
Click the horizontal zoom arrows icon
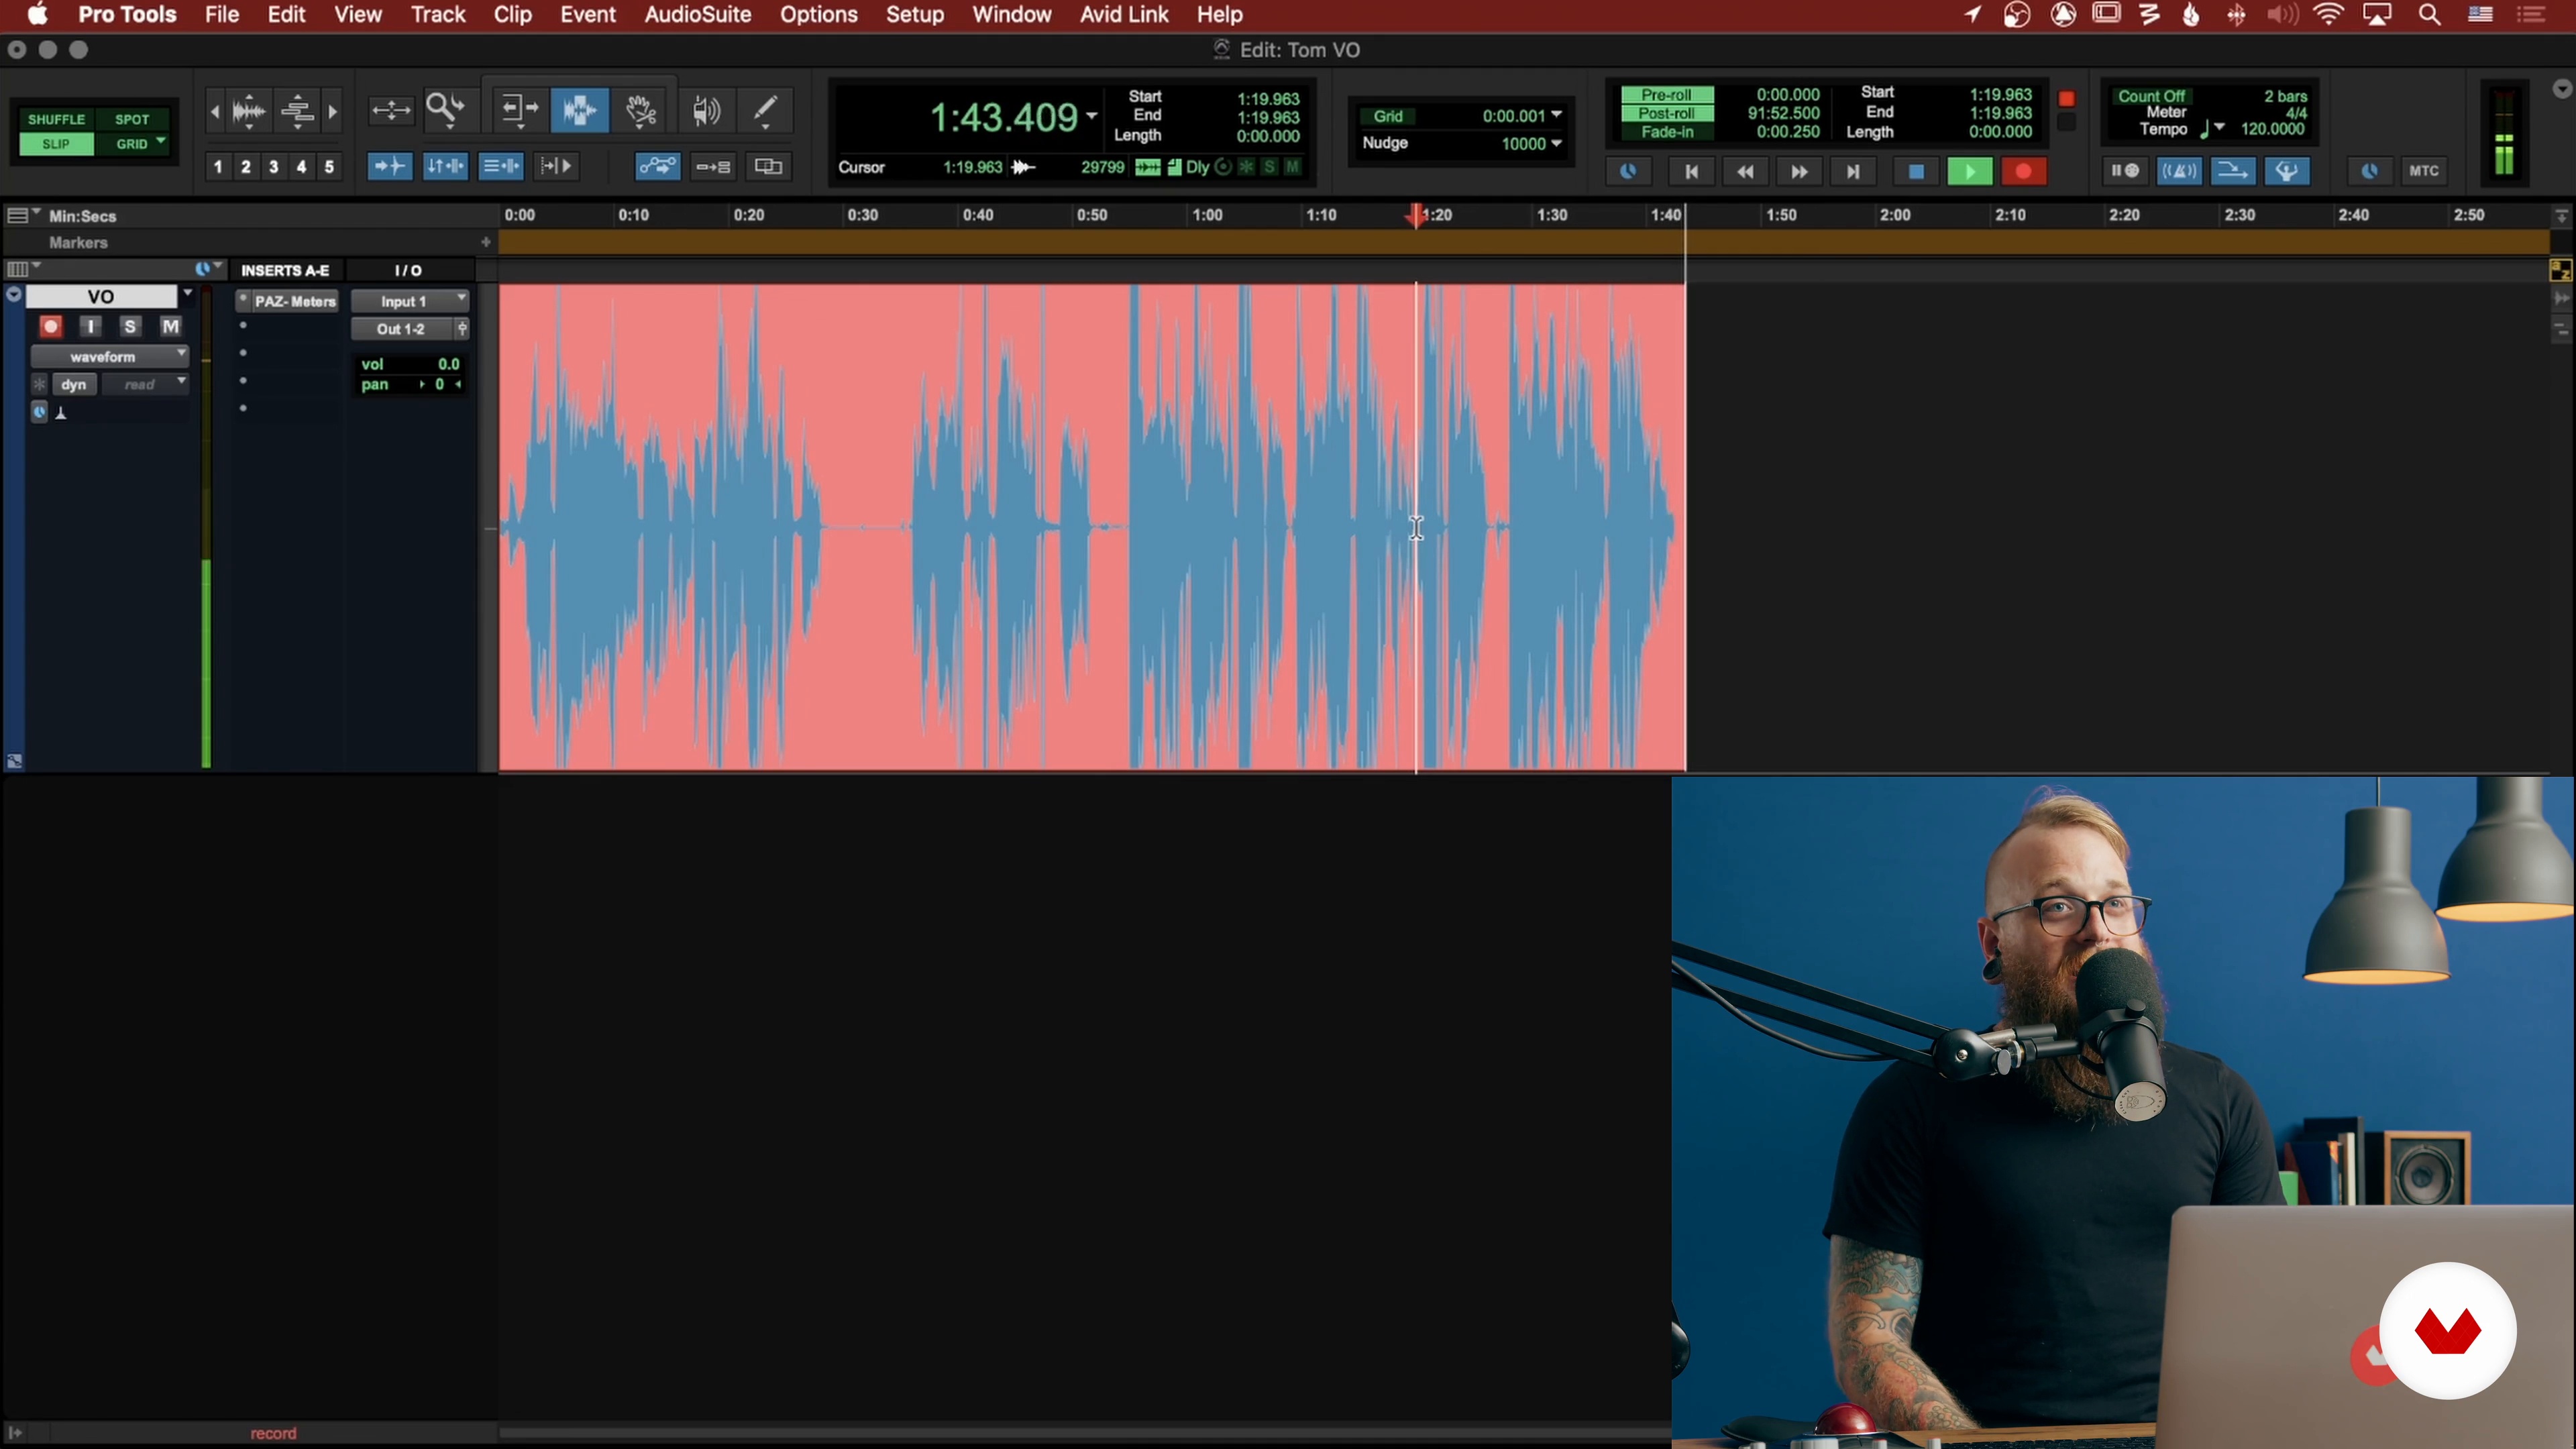click(x=390, y=110)
